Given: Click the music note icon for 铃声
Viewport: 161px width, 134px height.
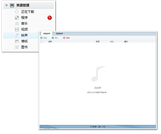Looking at the screenshot, I should pos(17,35).
